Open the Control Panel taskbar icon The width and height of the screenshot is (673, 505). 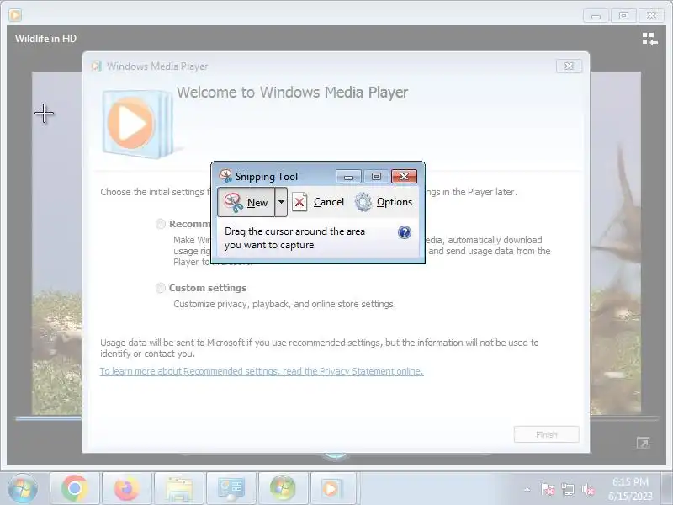[x=231, y=488]
